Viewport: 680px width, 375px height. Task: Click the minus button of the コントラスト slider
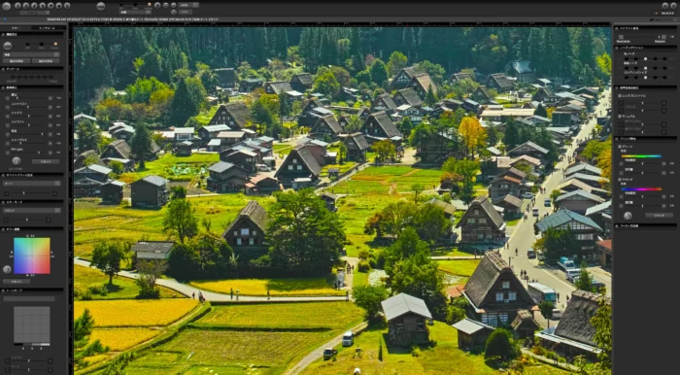(x=8, y=107)
